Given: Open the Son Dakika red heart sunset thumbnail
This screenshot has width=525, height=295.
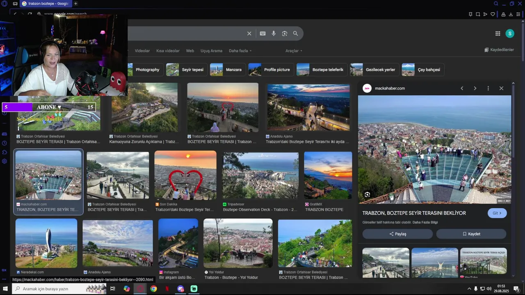Looking at the screenshot, I should pyautogui.click(x=185, y=175).
